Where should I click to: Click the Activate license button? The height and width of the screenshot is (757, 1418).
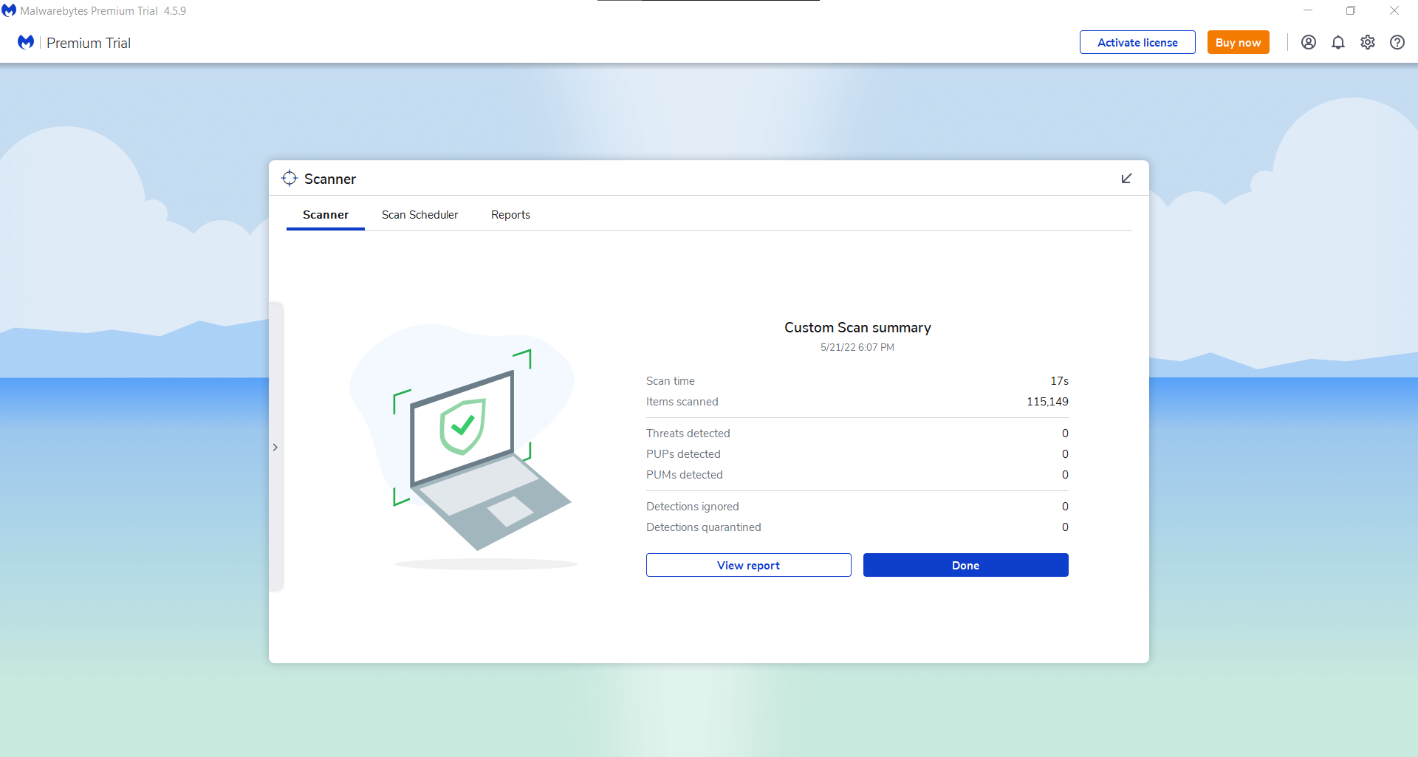click(1137, 42)
